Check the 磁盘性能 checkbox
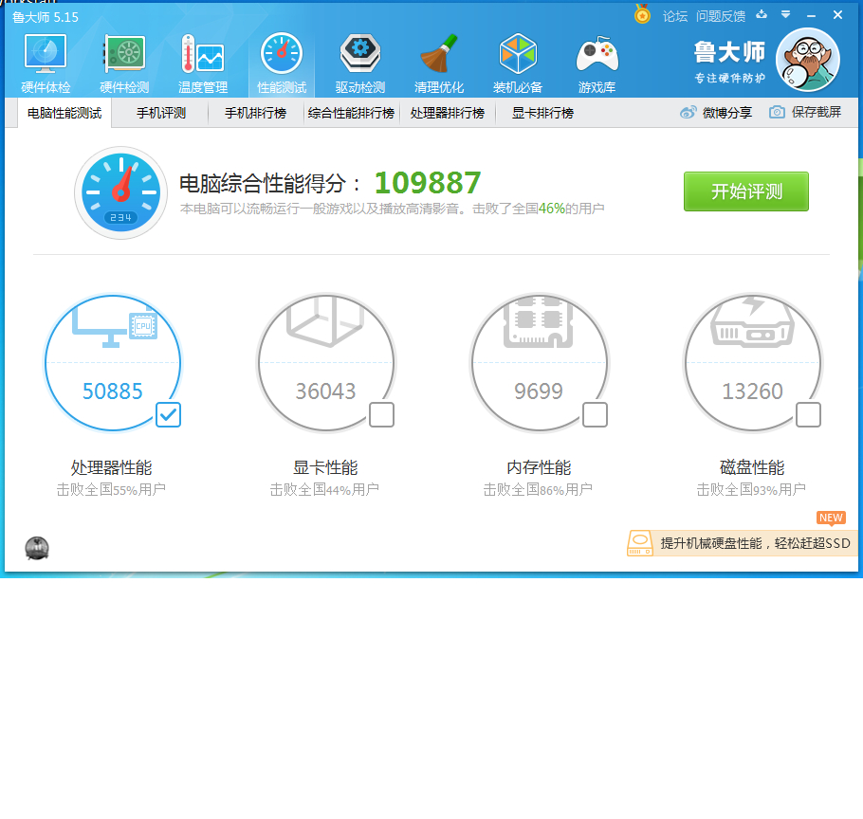Screen dimensions: 863x819 click(x=809, y=415)
